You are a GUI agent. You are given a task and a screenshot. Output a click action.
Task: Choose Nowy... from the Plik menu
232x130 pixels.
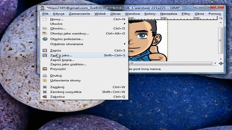coord(84,19)
